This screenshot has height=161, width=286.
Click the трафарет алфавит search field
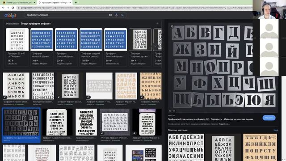click(x=67, y=15)
